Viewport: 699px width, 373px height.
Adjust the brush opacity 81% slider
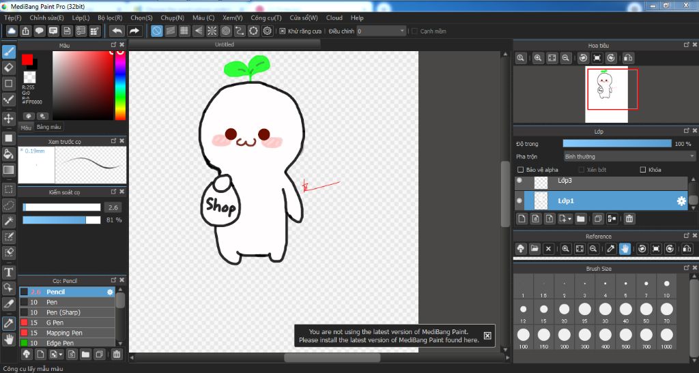tap(62, 220)
